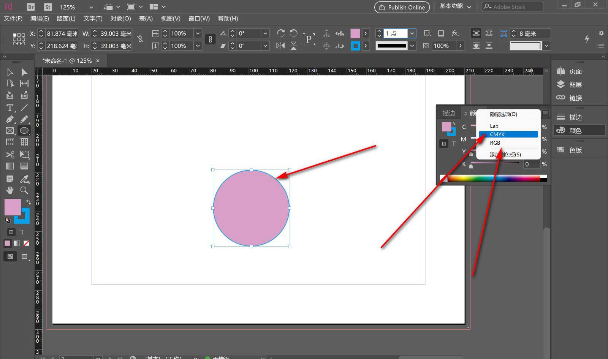Activate the Hand tool
Viewport: 608px width, 359px height.
click(10, 190)
